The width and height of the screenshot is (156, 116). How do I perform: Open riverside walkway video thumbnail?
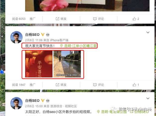[x=67, y=64]
